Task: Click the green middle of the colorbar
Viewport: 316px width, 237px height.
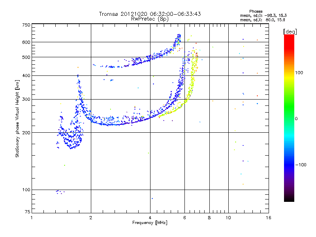Action: (x=289, y=107)
